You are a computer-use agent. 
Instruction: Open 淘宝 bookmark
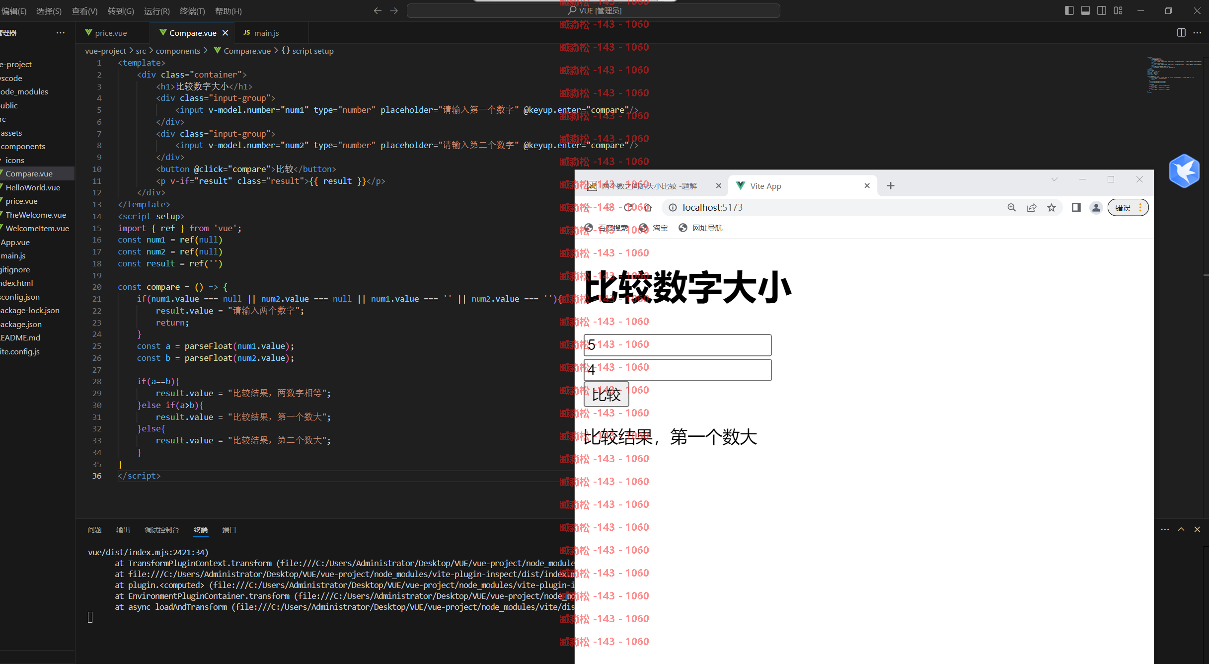tap(654, 228)
